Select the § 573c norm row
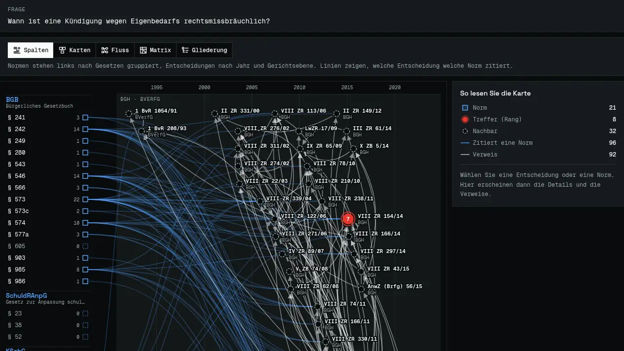Screen dimensions: 624x351 [48, 211]
